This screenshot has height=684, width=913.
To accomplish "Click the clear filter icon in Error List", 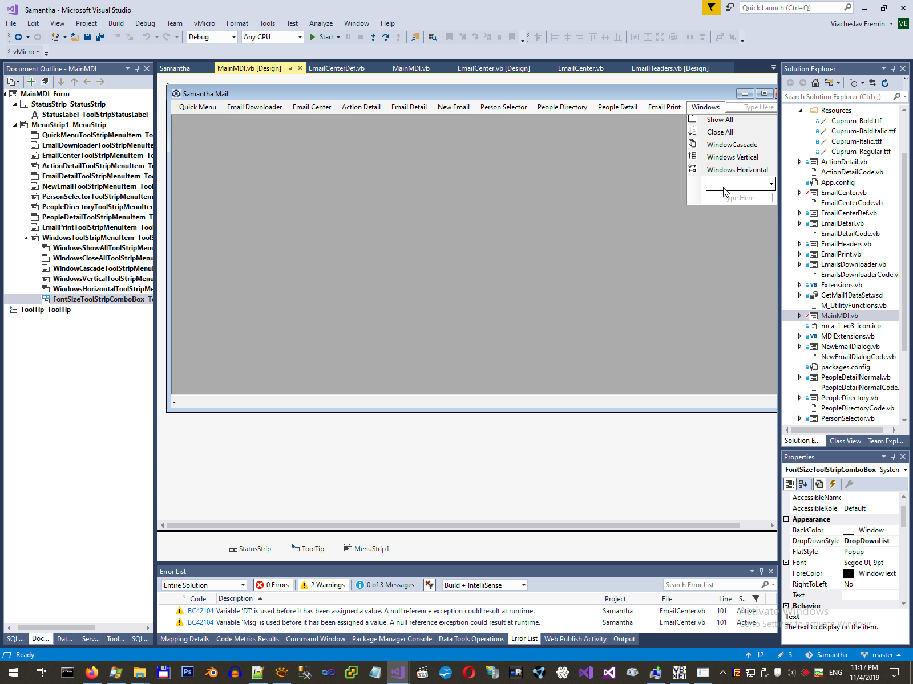I will (430, 585).
